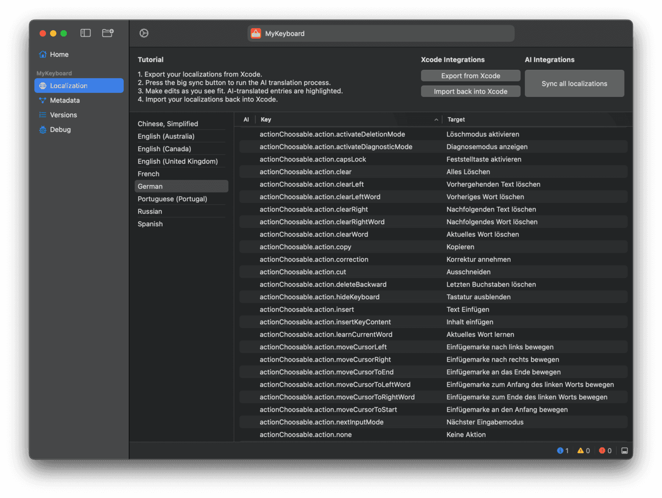Select the actionChoosable.action.correction key
The image size is (662, 498).
[x=314, y=259]
